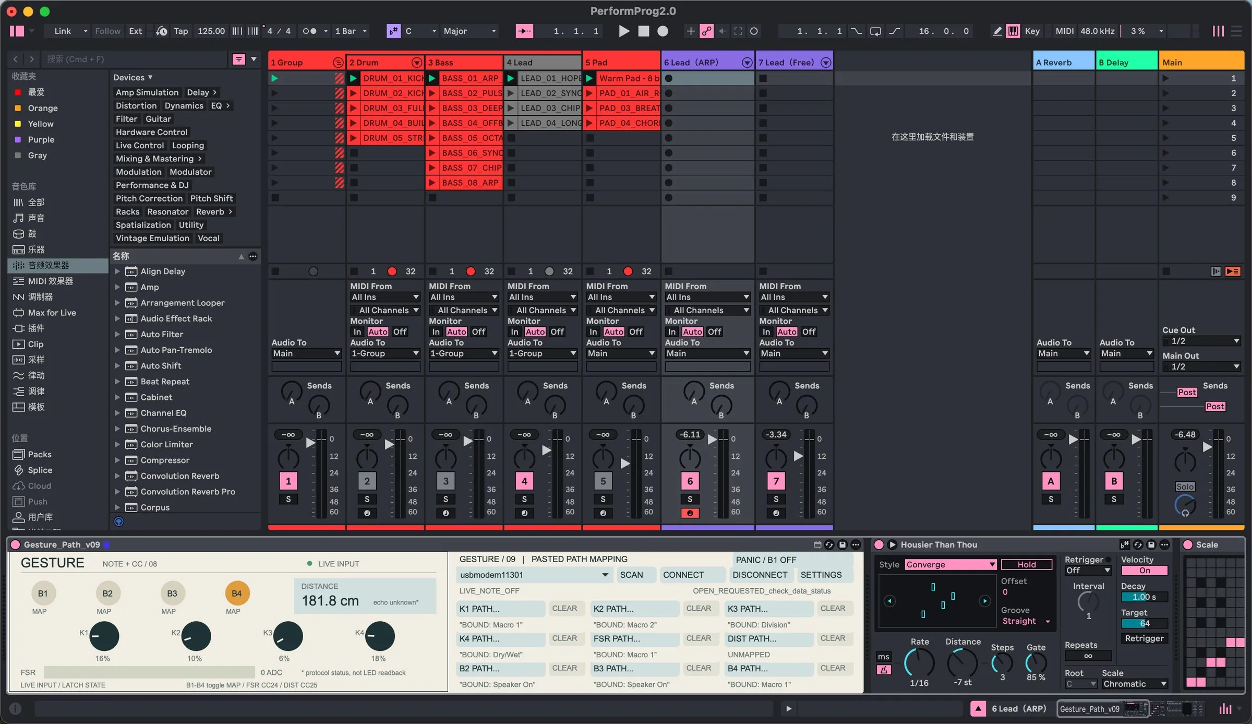The height and width of the screenshot is (724, 1252).
Task: Solo track 2 Drum
Action: point(367,500)
